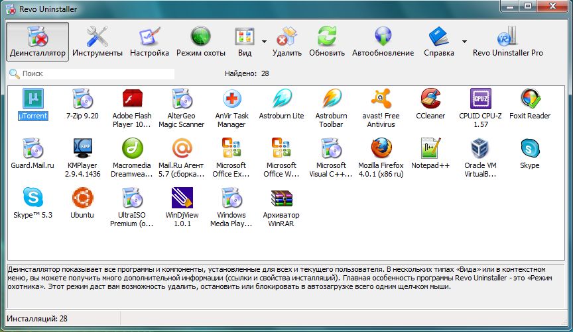This screenshot has height=332, width=573.
Task: Close the Revo Uninstaller window
Action: (x=552, y=6)
